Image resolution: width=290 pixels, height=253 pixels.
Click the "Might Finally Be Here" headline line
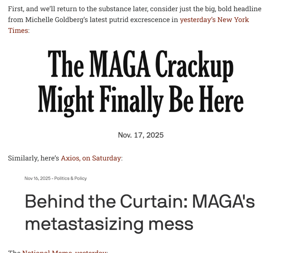click(140, 99)
